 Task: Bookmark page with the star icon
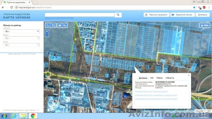(194, 7)
